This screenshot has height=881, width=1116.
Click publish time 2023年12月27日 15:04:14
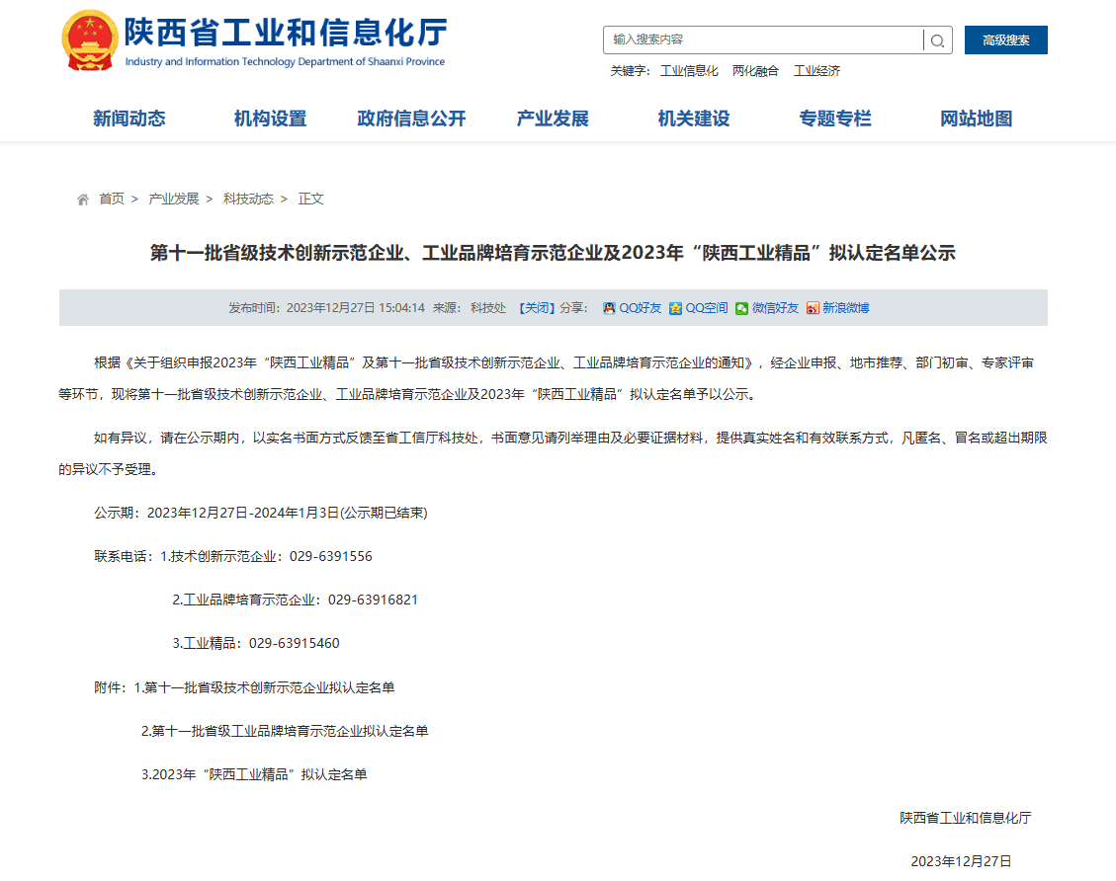click(x=356, y=308)
